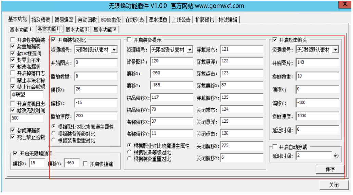Toggle the 开启装备提示 checkbox

click(x=129, y=40)
